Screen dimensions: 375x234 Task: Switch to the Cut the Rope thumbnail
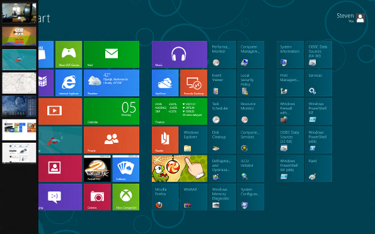point(19,36)
